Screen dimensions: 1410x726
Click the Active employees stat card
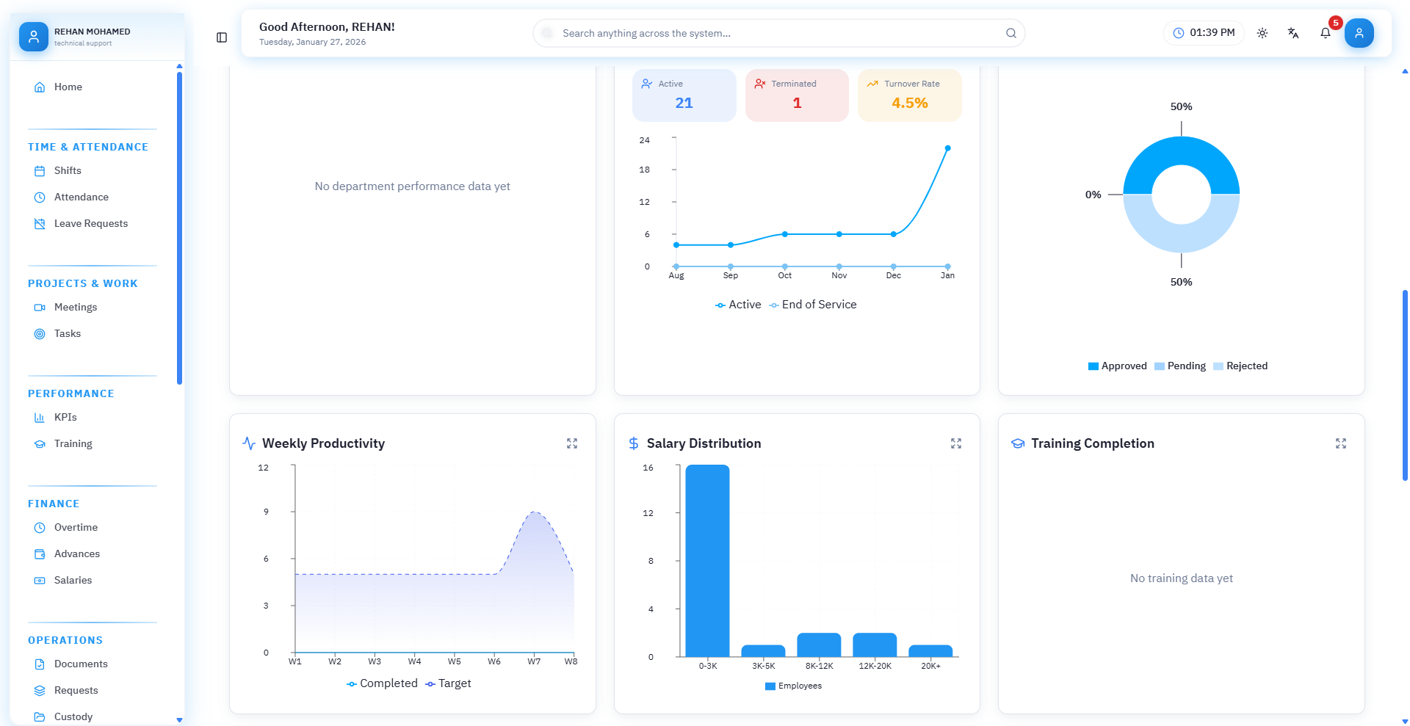tap(684, 95)
